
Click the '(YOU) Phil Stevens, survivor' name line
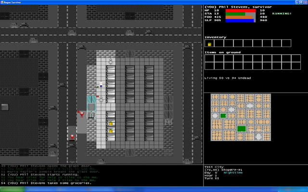tap(238, 7)
